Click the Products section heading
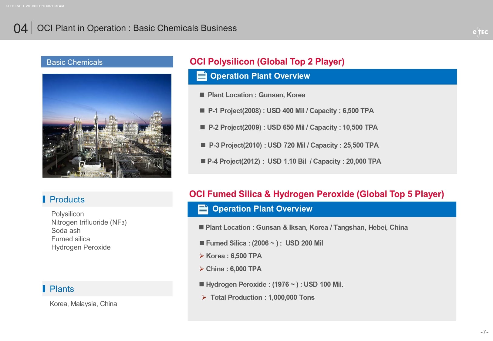This screenshot has width=493, height=341. point(67,199)
